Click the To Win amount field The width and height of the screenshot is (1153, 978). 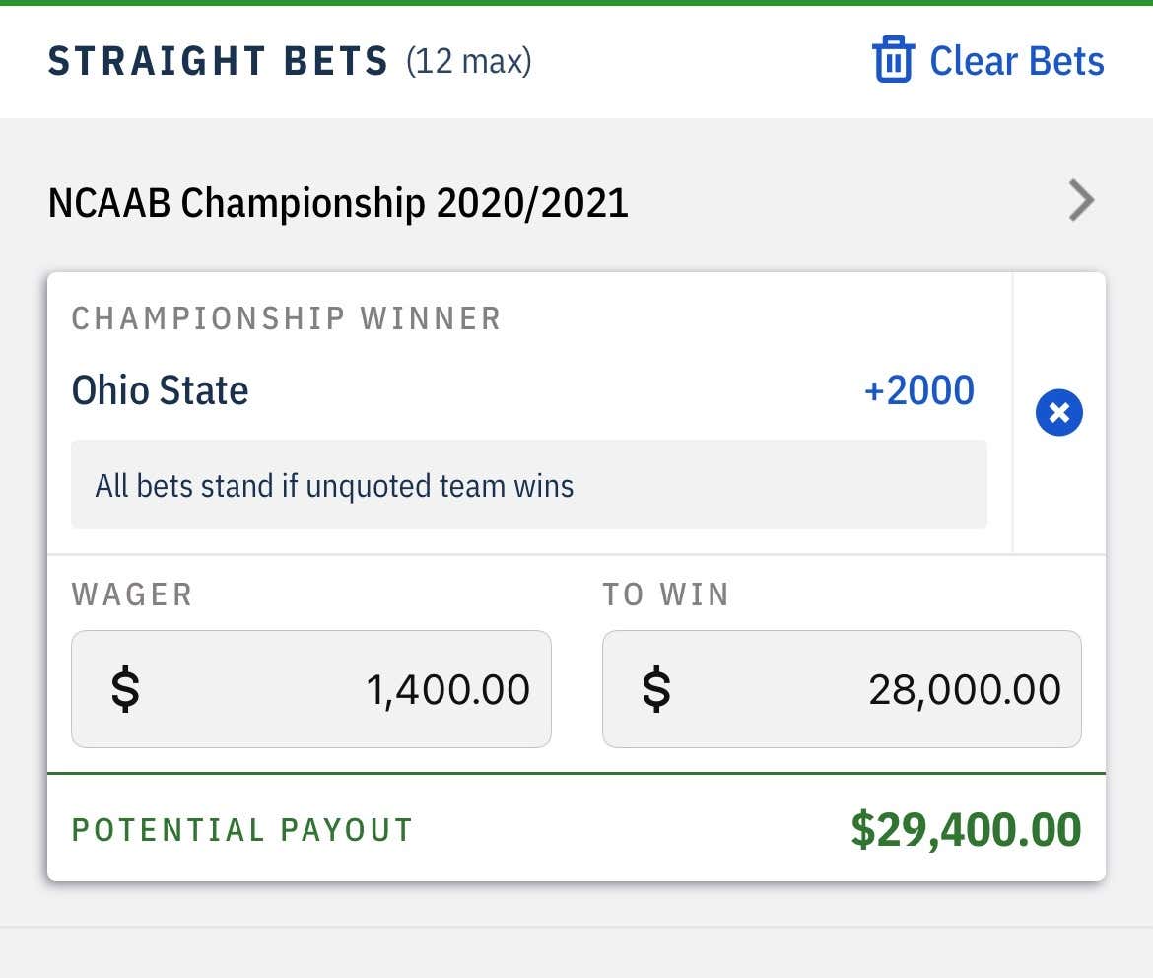pyautogui.click(x=842, y=689)
